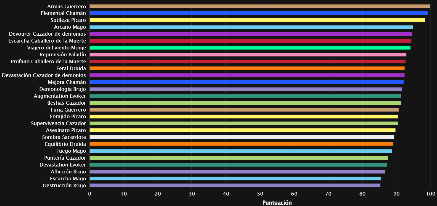This screenshot has height=206, width=437.
Task: Click the Equilibrio Druida orange bar
Action: click(241, 144)
